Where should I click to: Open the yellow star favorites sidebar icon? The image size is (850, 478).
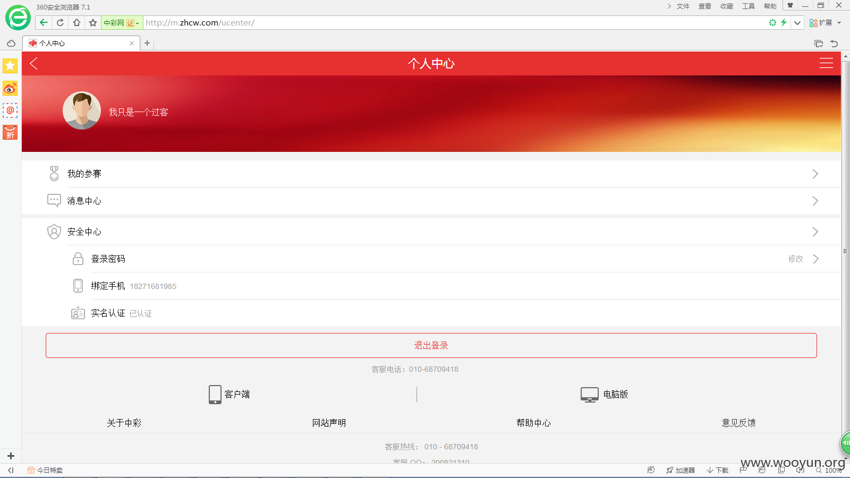10,65
